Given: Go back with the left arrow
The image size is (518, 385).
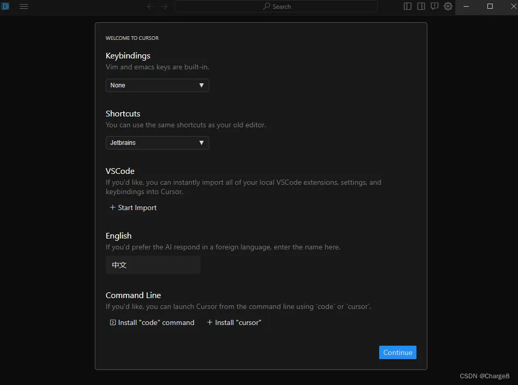Looking at the screenshot, I should tap(150, 6).
